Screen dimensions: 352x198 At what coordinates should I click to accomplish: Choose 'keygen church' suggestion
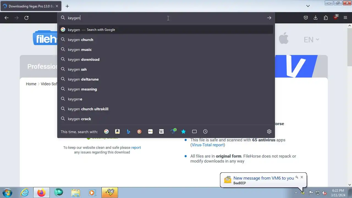[x=166, y=40]
